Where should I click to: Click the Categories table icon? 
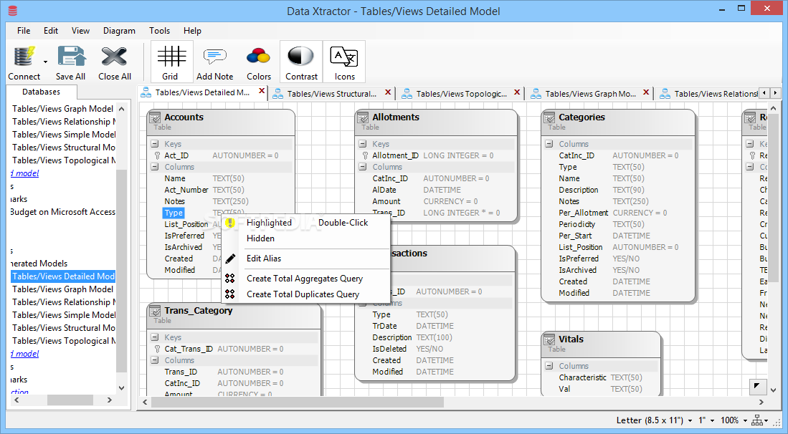[x=549, y=117]
